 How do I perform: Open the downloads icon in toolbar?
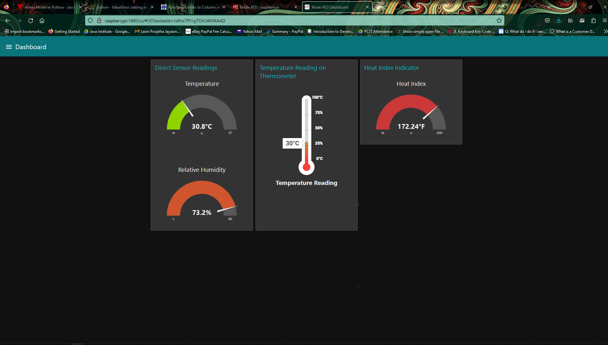[559, 20]
